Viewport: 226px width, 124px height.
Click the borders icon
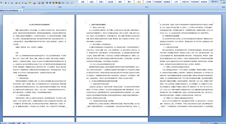point(72,3)
